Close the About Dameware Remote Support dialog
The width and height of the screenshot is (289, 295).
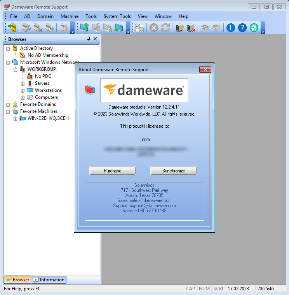[205, 70]
